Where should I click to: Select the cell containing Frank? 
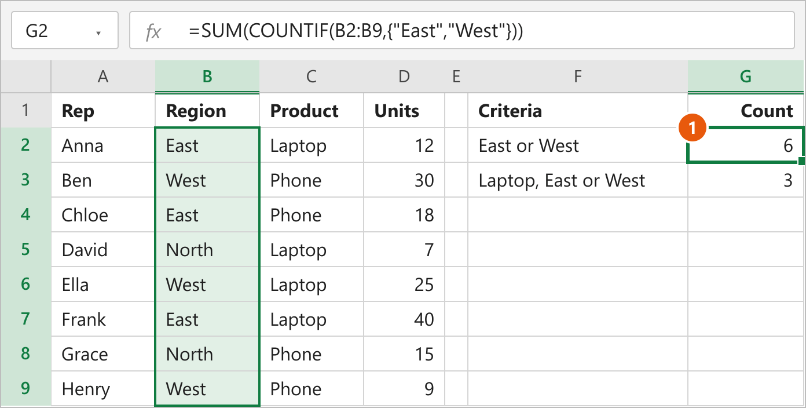(103, 319)
